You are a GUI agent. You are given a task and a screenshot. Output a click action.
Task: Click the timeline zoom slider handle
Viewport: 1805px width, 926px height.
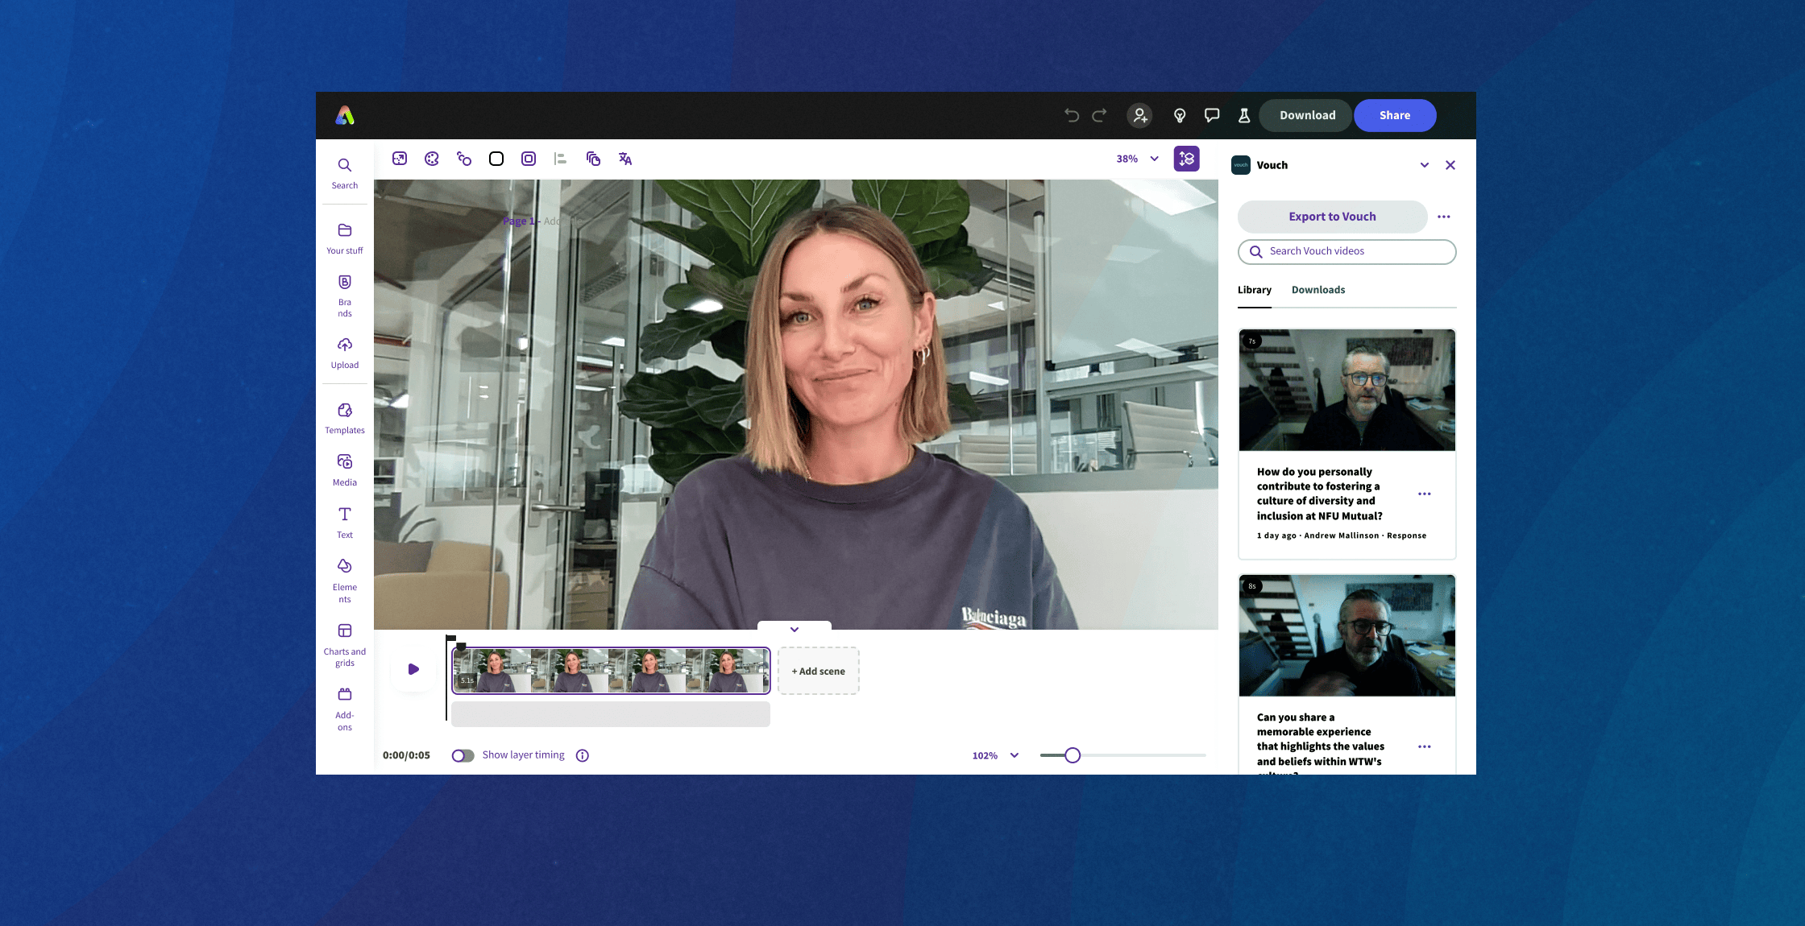(x=1073, y=755)
